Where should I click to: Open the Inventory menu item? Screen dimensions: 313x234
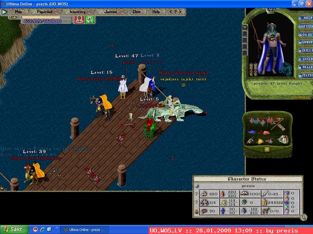(77, 12)
